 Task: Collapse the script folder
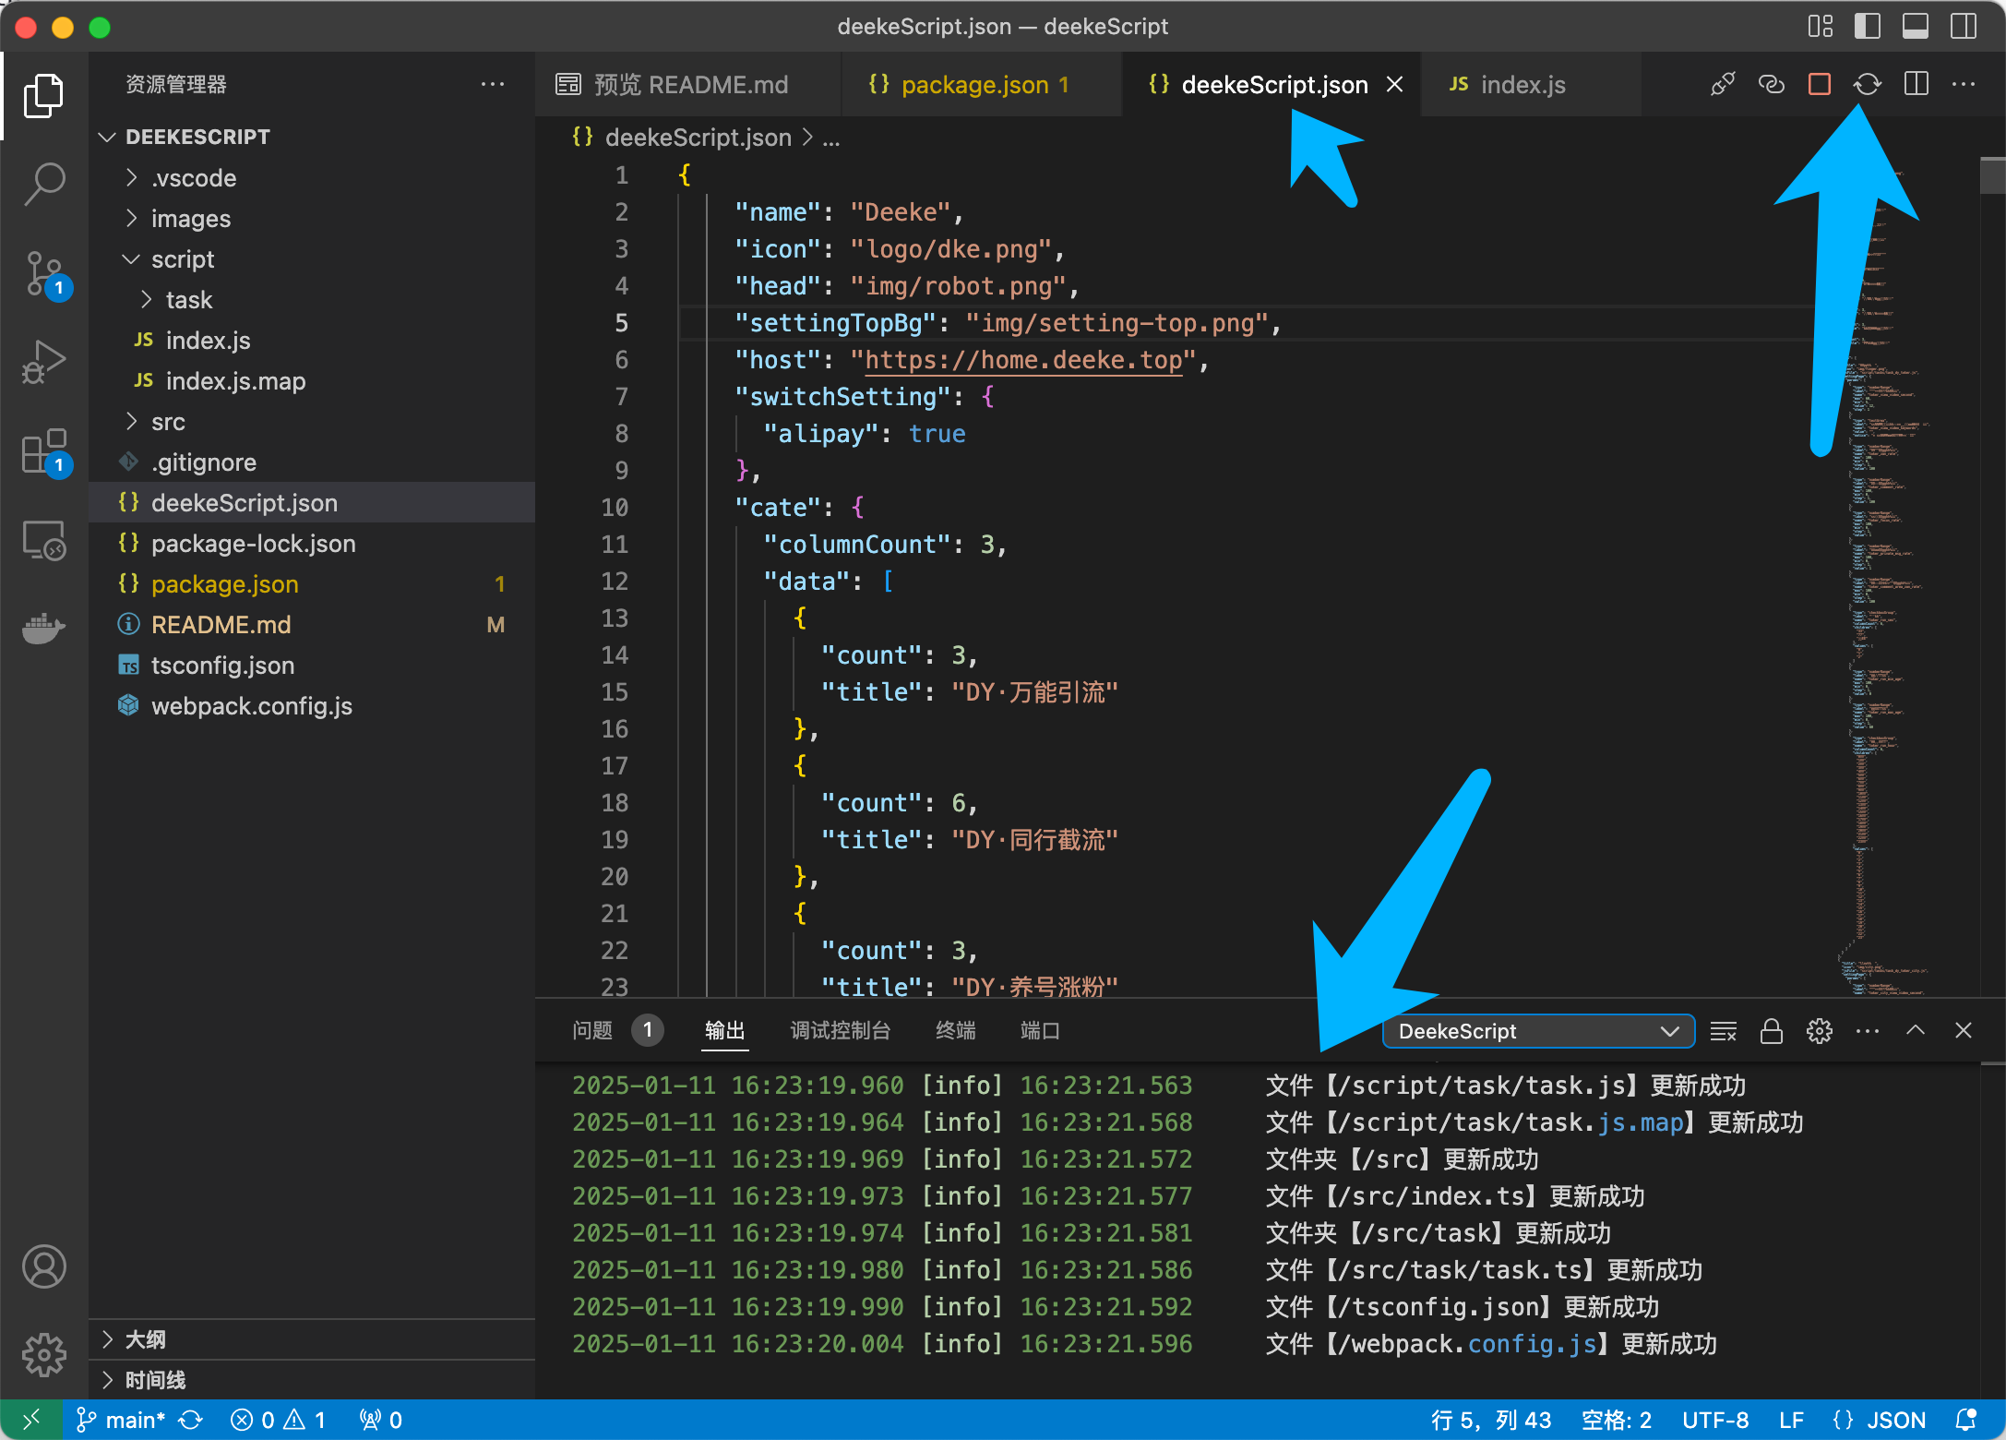(x=182, y=259)
